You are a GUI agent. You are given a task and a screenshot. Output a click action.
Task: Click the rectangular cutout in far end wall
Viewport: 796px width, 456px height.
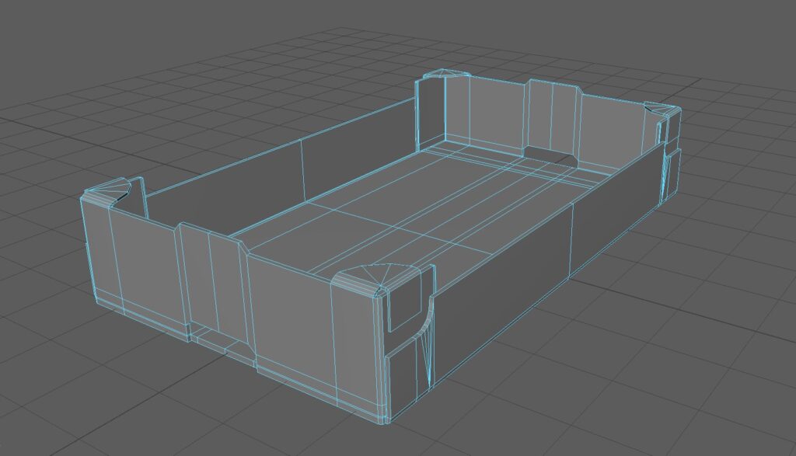tap(550, 154)
